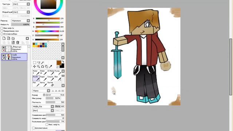The height and width of the screenshot is (131, 233).
Task: Hide the Вектор1 layer
Action: coord(3,47)
